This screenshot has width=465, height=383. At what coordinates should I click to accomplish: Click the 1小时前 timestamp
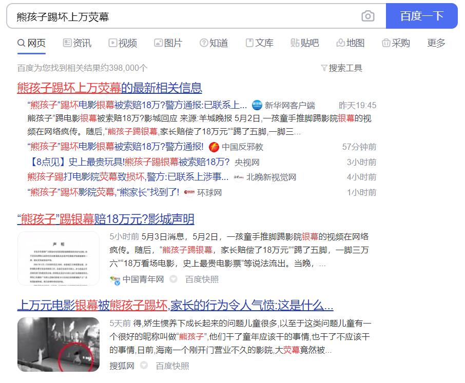[361, 192]
